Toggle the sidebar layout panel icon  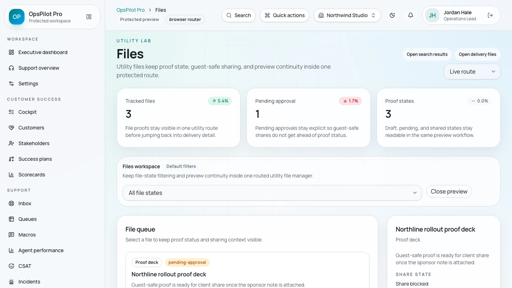pos(89,17)
